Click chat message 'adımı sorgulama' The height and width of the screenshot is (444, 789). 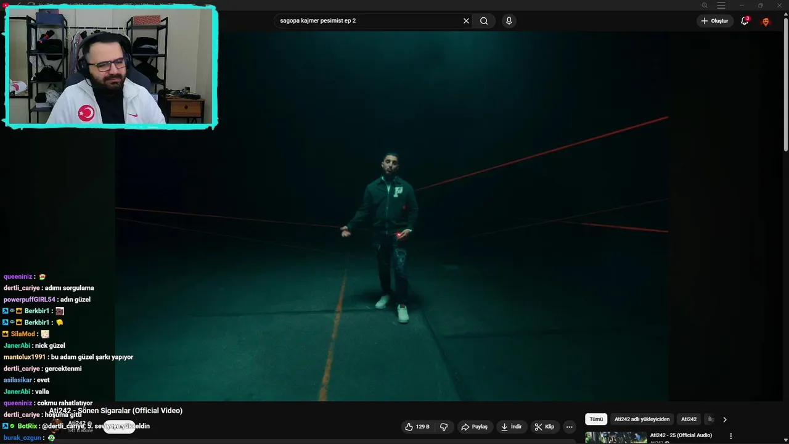pyautogui.click(x=69, y=288)
